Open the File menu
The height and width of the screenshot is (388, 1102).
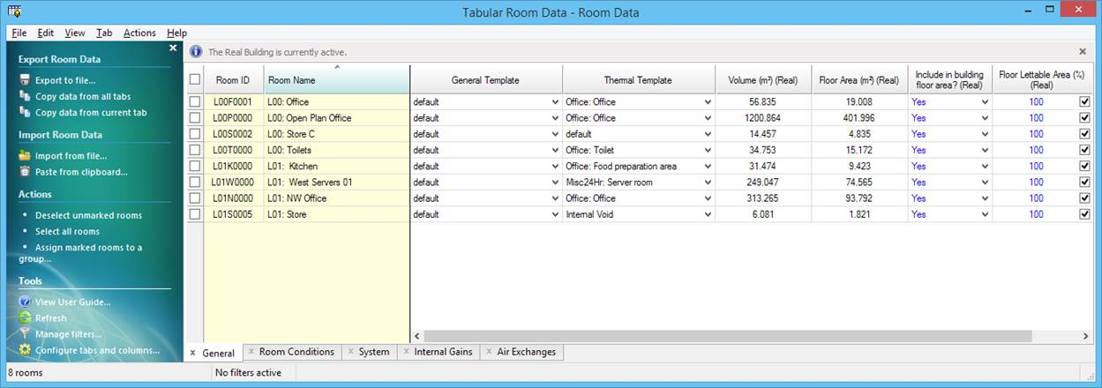click(x=19, y=33)
